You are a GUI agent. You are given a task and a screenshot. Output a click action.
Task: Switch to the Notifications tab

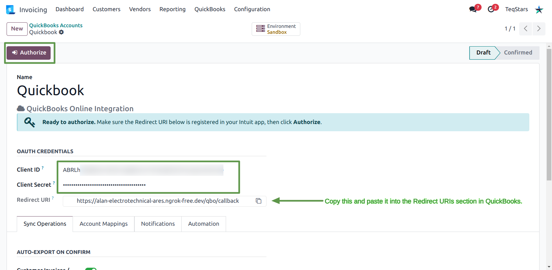pos(158,224)
